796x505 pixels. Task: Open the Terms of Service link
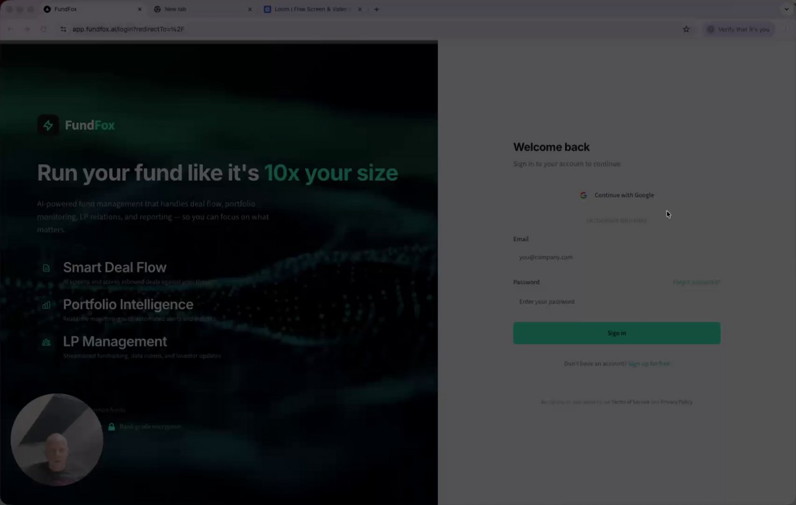click(x=631, y=402)
